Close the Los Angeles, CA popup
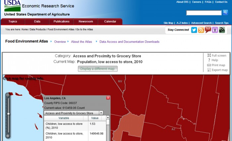232x141 pixels. 108,98
